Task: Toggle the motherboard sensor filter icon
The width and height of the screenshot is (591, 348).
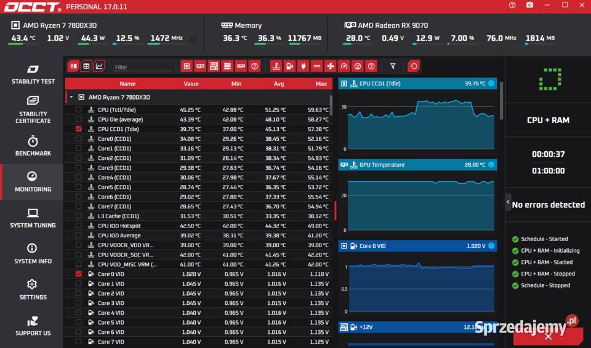Action: click(214, 66)
